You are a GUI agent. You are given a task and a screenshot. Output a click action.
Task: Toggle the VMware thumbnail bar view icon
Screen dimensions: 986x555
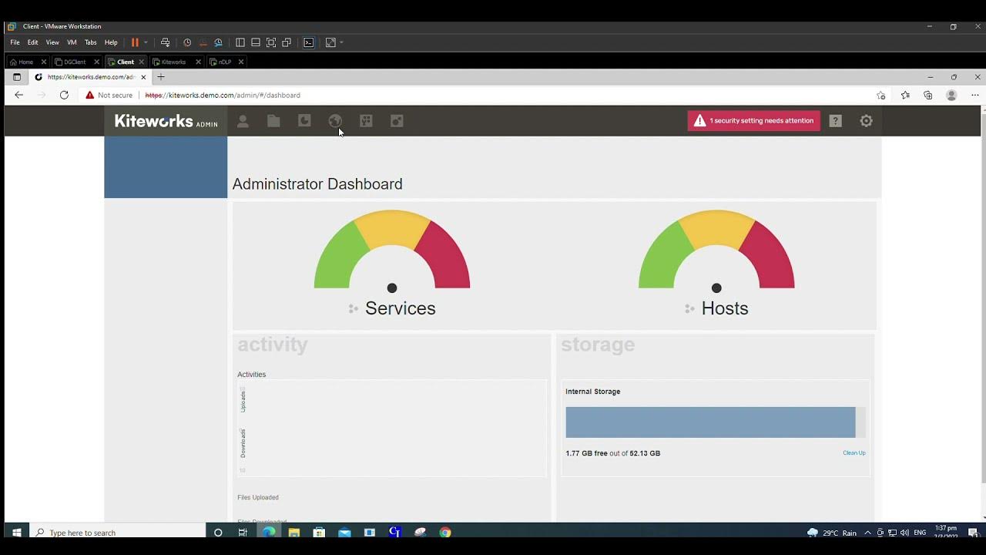[x=256, y=42]
